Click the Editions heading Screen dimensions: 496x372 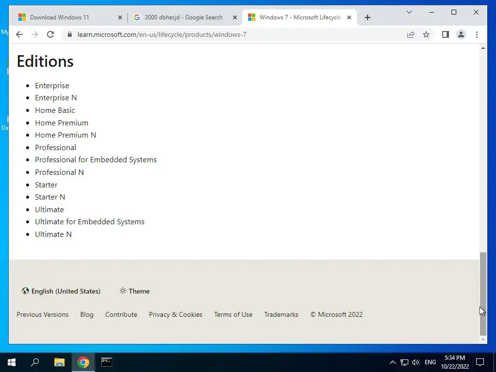click(45, 61)
